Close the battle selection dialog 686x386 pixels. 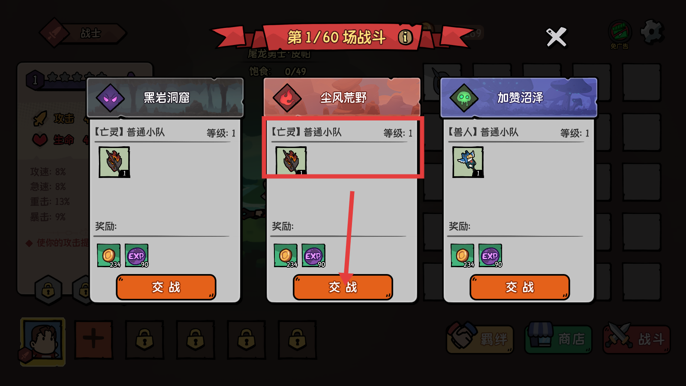click(557, 37)
